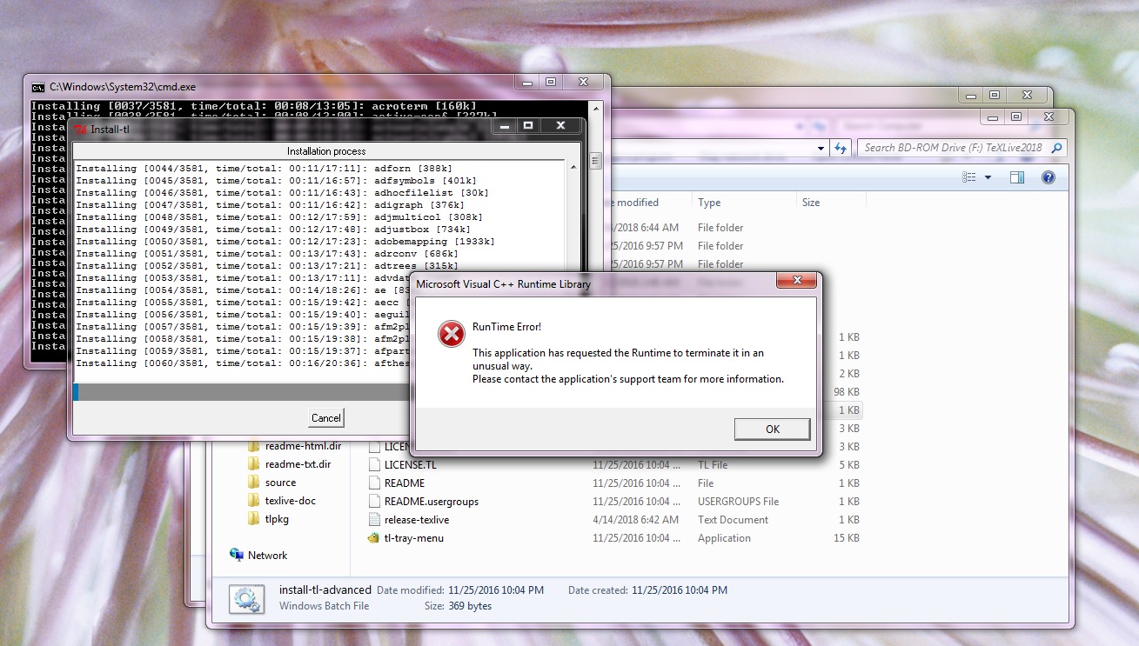Viewport: 1139px width, 646px height.
Task: Select the LICENSE.TL file name
Action: [x=411, y=464]
